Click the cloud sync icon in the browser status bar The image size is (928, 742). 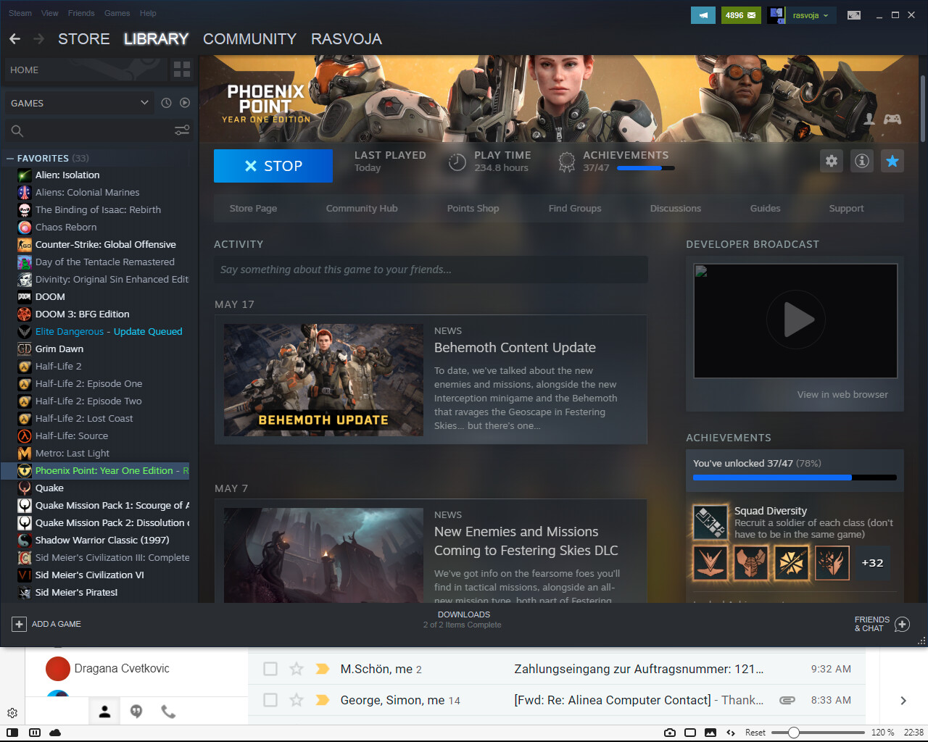tap(55, 733)
